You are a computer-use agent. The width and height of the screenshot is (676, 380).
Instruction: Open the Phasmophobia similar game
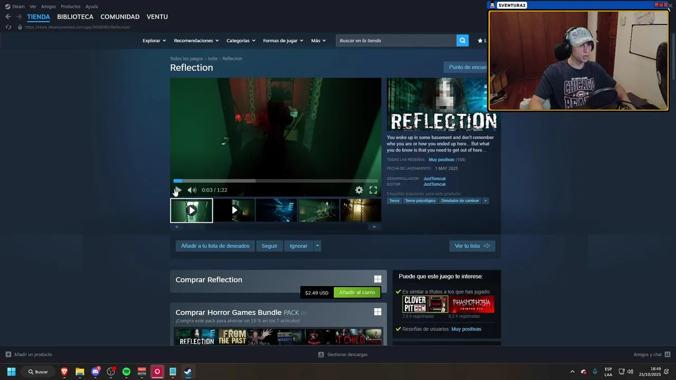pyautogui.click(x=472, y=305)
